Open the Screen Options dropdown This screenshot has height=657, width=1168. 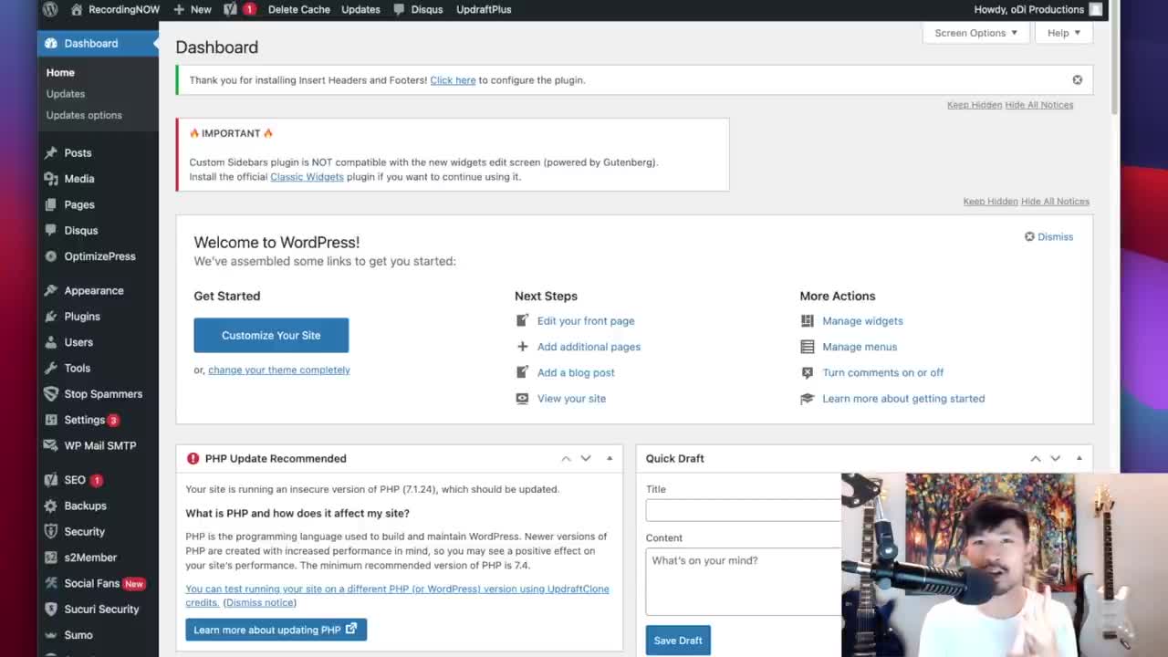click(x=976, y=33)
